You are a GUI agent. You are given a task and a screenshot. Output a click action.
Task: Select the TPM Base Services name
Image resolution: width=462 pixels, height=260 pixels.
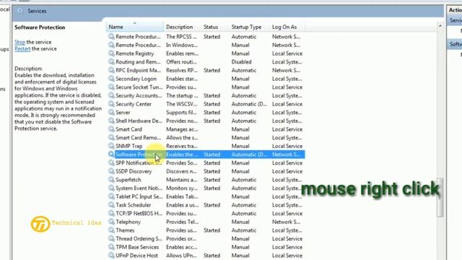click(x=137, y=247)
